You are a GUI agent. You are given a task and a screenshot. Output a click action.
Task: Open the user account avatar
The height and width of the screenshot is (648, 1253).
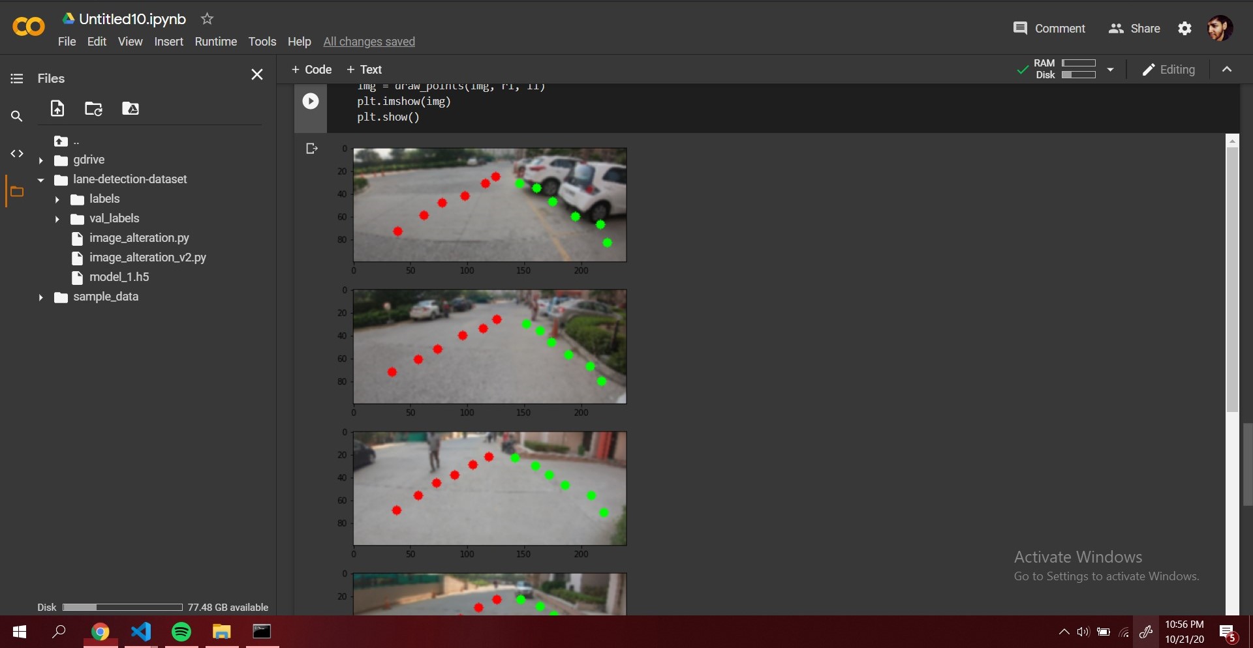1220,28
